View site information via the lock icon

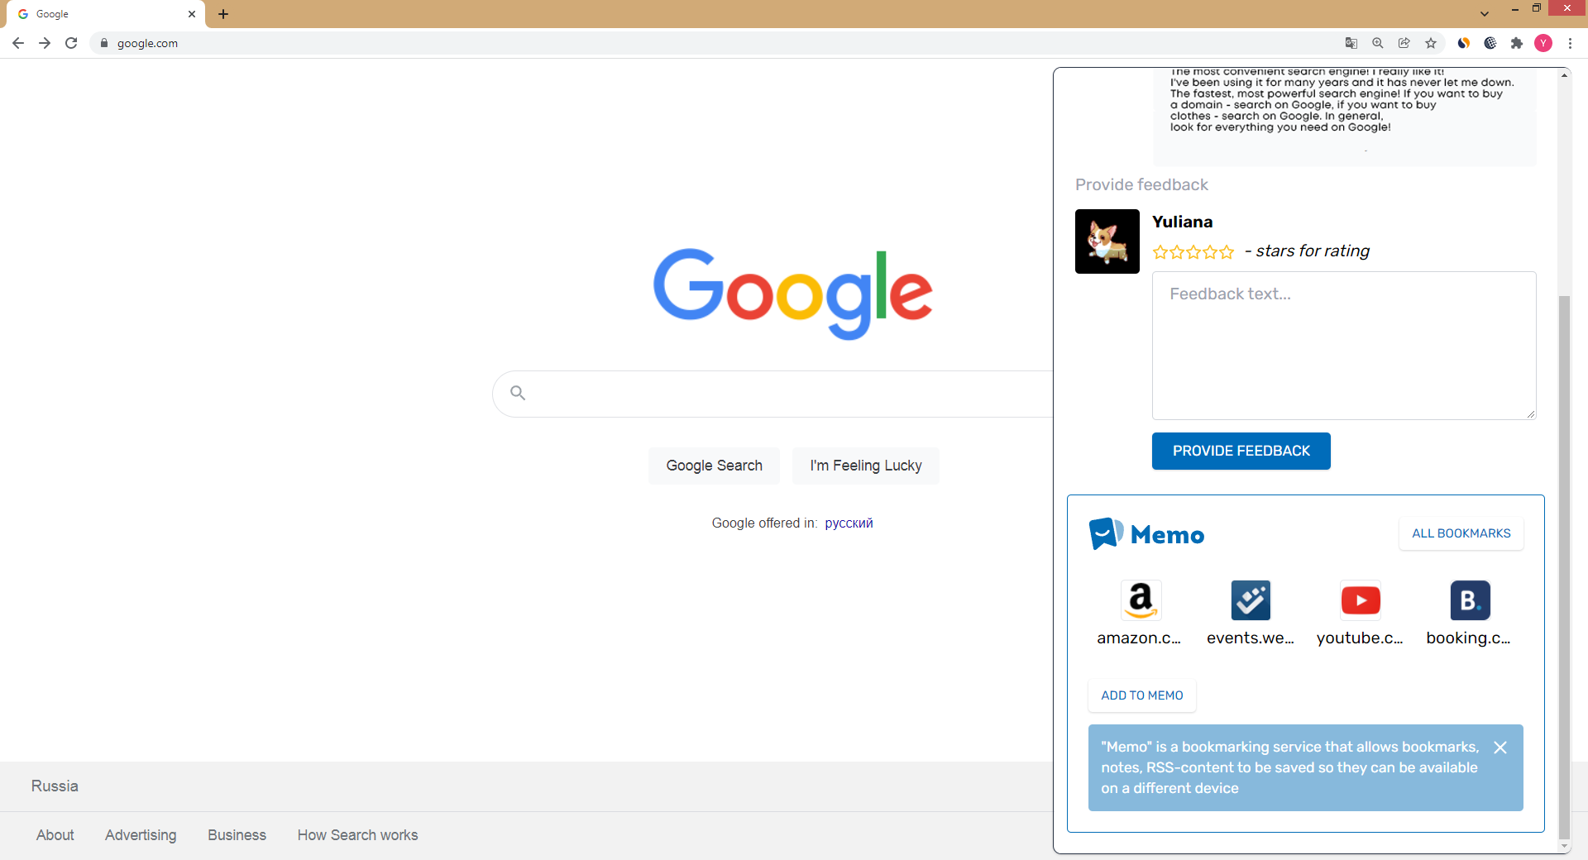tap(104, 43)
